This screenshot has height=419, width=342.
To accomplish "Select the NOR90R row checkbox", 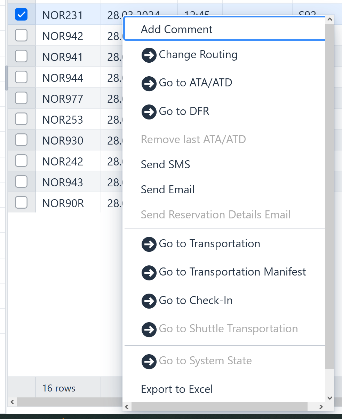I will (x=21, y=202).
